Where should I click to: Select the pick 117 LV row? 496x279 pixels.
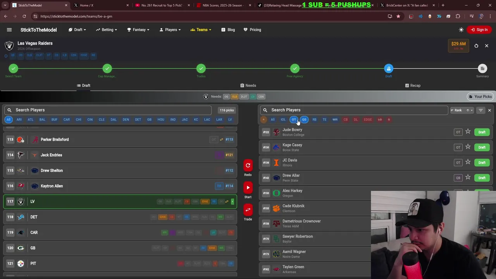click(x=120, y=201)
